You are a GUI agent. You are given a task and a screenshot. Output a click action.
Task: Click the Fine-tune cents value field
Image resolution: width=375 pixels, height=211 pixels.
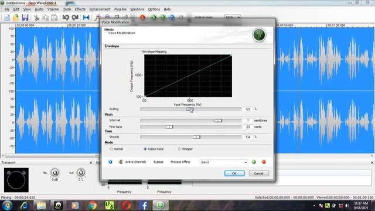(248, 127)
